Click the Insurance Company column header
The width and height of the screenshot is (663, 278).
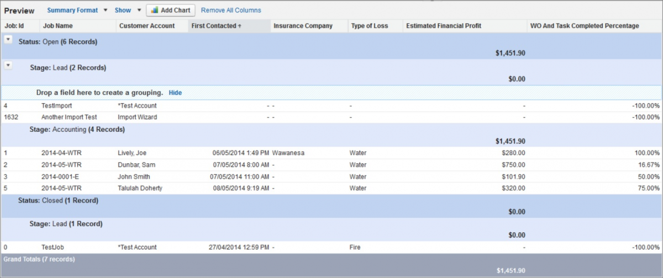coord(303,26)
